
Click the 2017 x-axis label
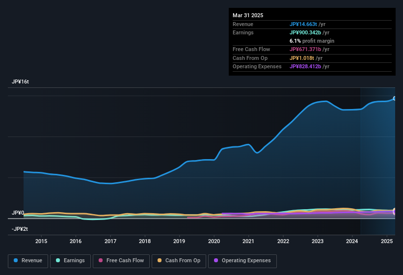(110, 241)
